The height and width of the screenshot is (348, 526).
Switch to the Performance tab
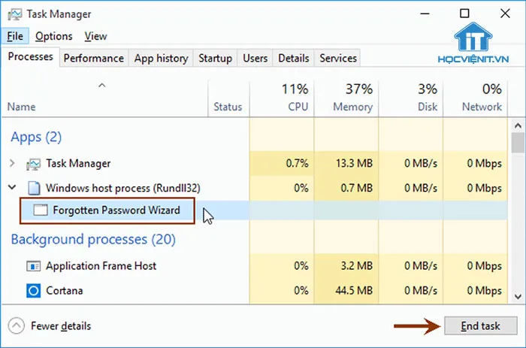click(93, 58)
